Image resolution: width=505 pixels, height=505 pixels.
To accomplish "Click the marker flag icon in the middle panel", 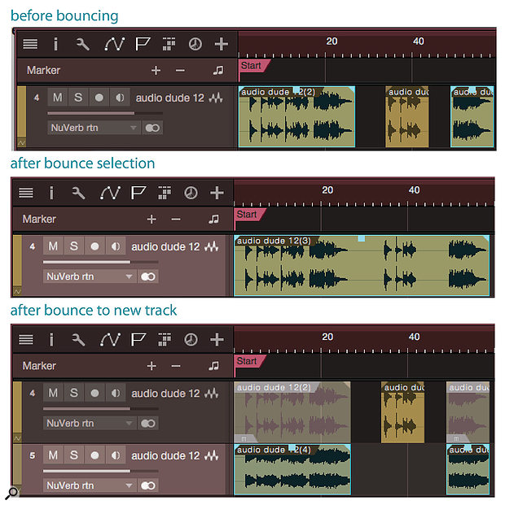I will coord(138,193).
